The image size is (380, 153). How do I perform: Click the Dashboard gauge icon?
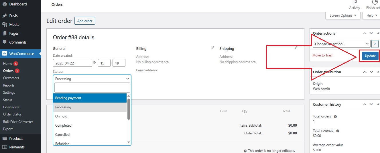tap(5, 4)
